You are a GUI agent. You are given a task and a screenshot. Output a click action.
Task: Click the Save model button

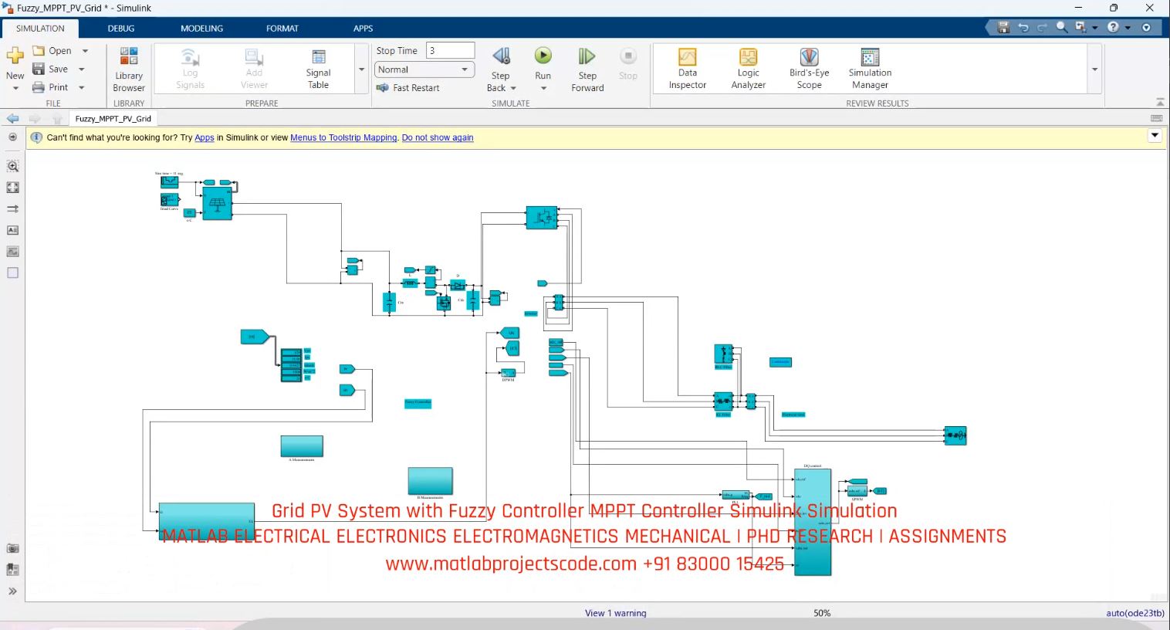(50, 69)
